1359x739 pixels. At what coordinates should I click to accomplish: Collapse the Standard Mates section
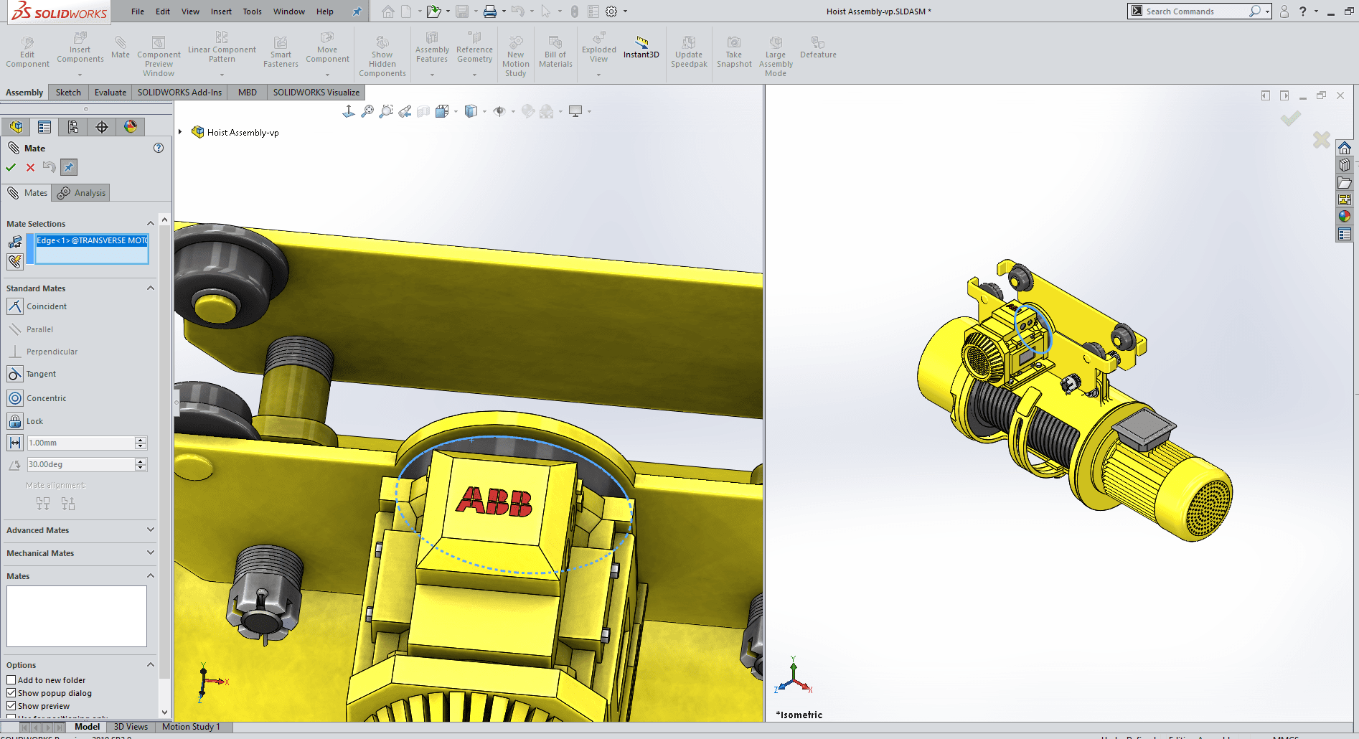[x=151, y=288]
